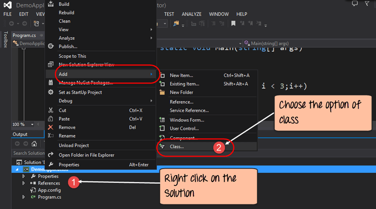Click the bookmark icon in the toolbar
This screenshot has width=376, height=209.
[x=233, y=24]
